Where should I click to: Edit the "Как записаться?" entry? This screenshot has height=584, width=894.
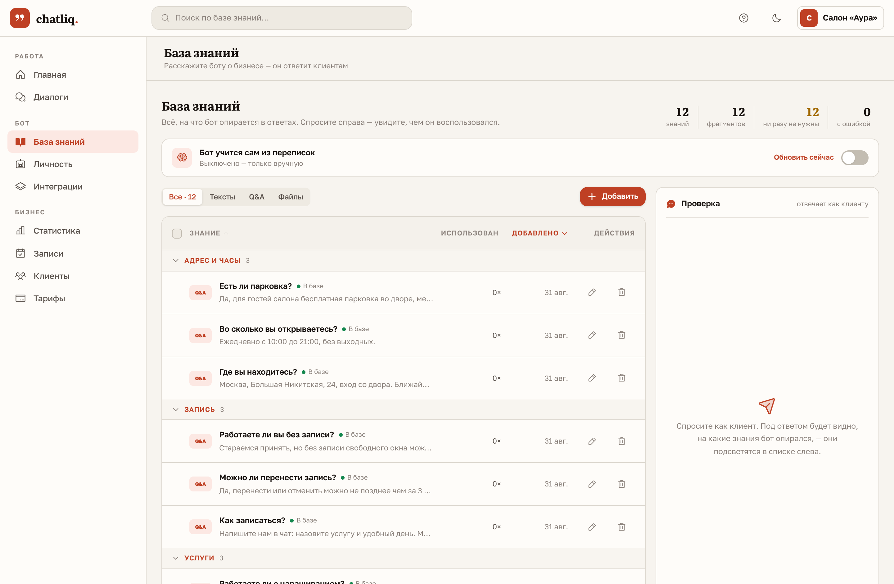(x=592, y=527)
